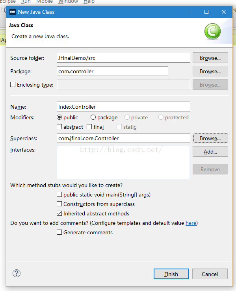
Task: Check public static void main stub
Action: [59, 195]
